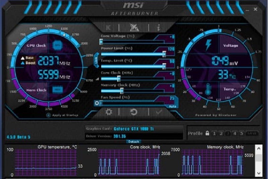Toggle the Link power and temp limit
The width and height of the screenshot is (268, 179).
96,60
